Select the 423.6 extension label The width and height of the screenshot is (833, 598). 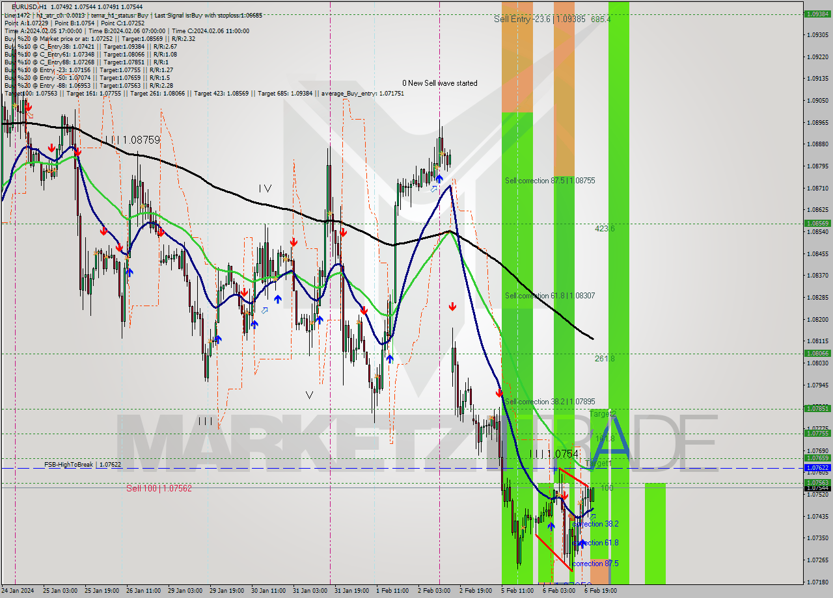click(605, 229)
